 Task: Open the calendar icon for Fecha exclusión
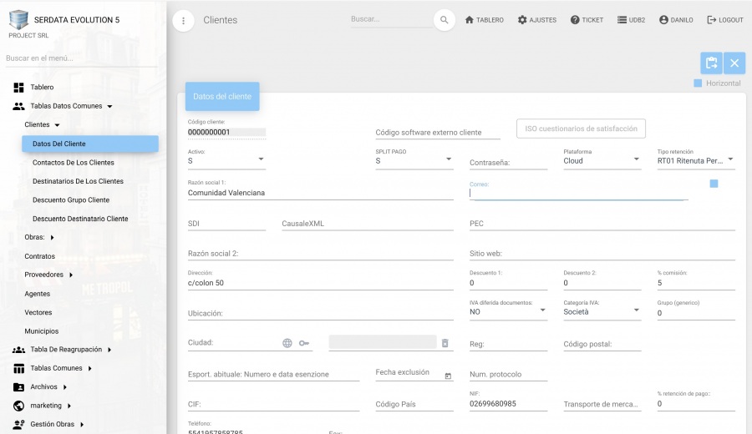click(448, 376)
